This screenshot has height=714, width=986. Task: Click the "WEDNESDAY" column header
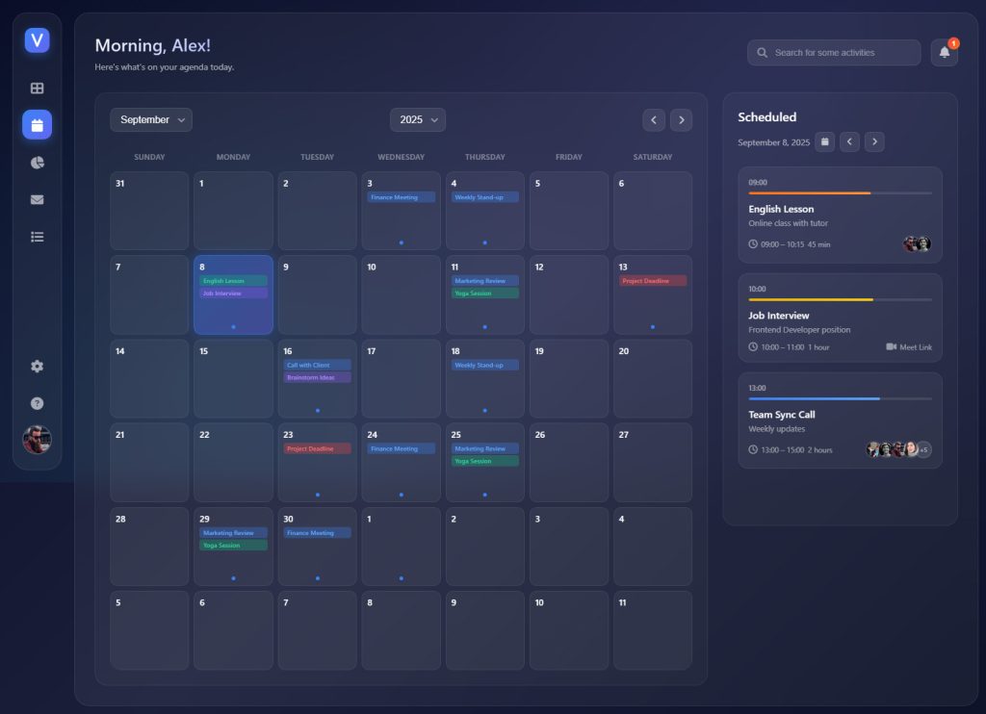pyautogui.click(x=402, y=157)
